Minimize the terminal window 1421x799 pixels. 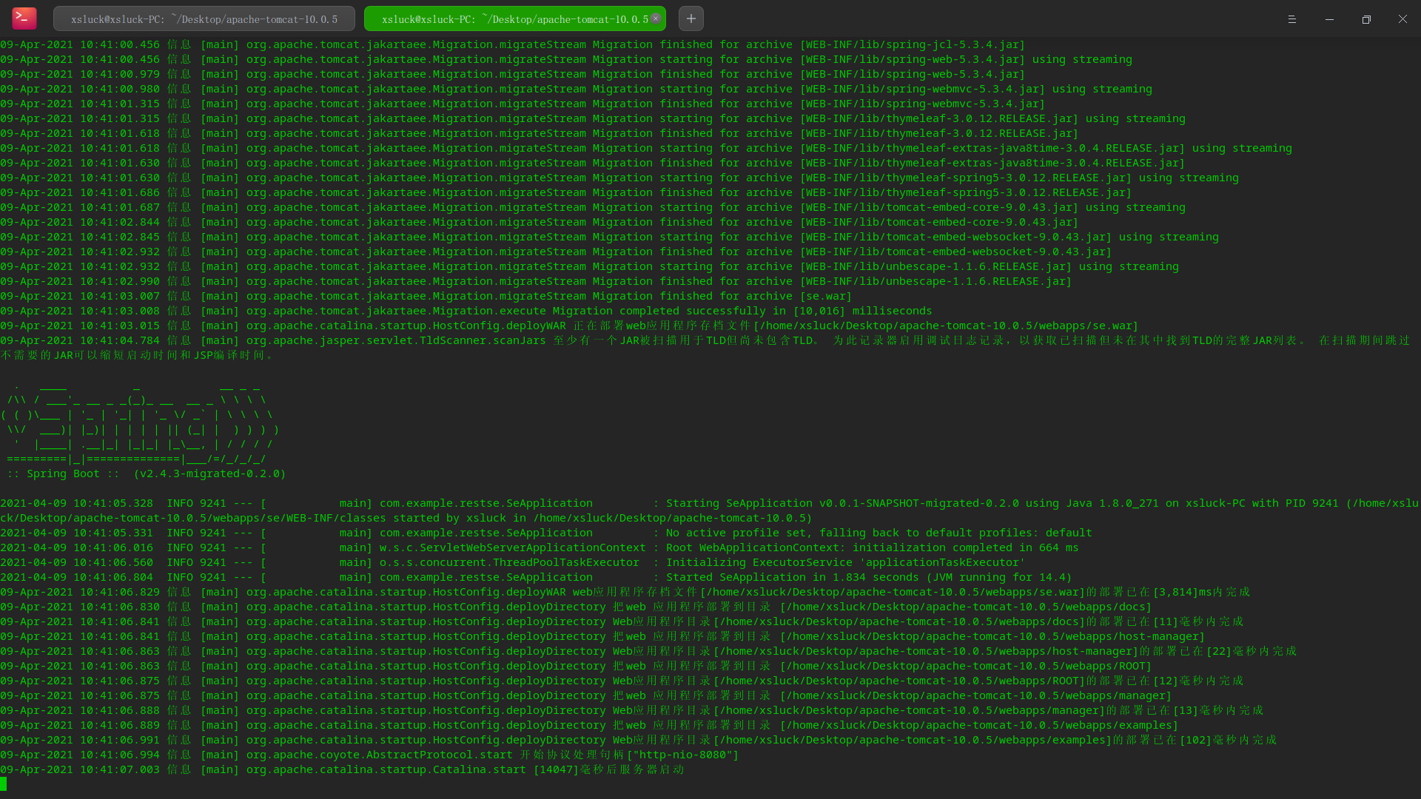pyautogui.click(x=1329, y=19)
